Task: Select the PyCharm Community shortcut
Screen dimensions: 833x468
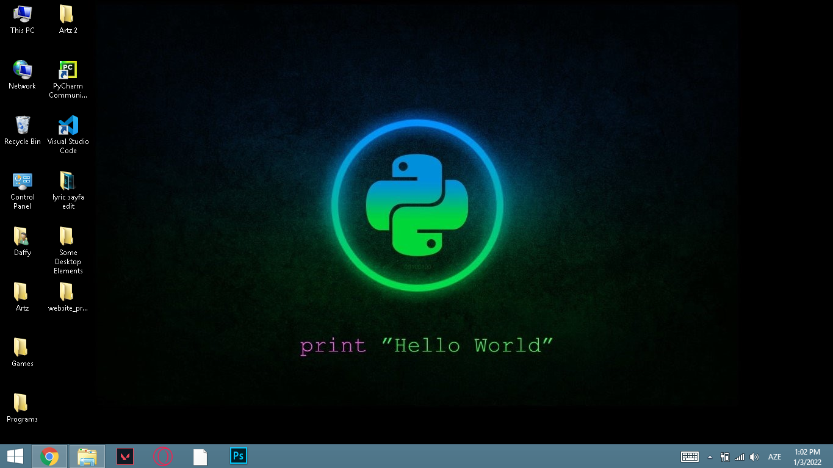Action: pos(68,79)
